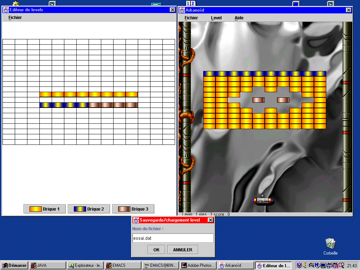Open Fichier menu in Arkanoïd window
Screen dimensions: 360x270
(x=191, y=18)
